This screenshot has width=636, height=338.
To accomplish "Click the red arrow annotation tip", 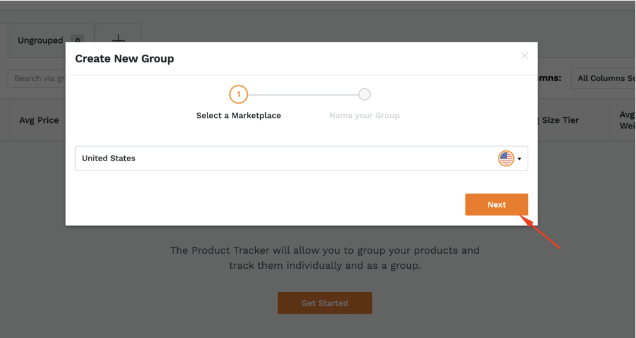I will pyautogui.click(x=522, y=217).
